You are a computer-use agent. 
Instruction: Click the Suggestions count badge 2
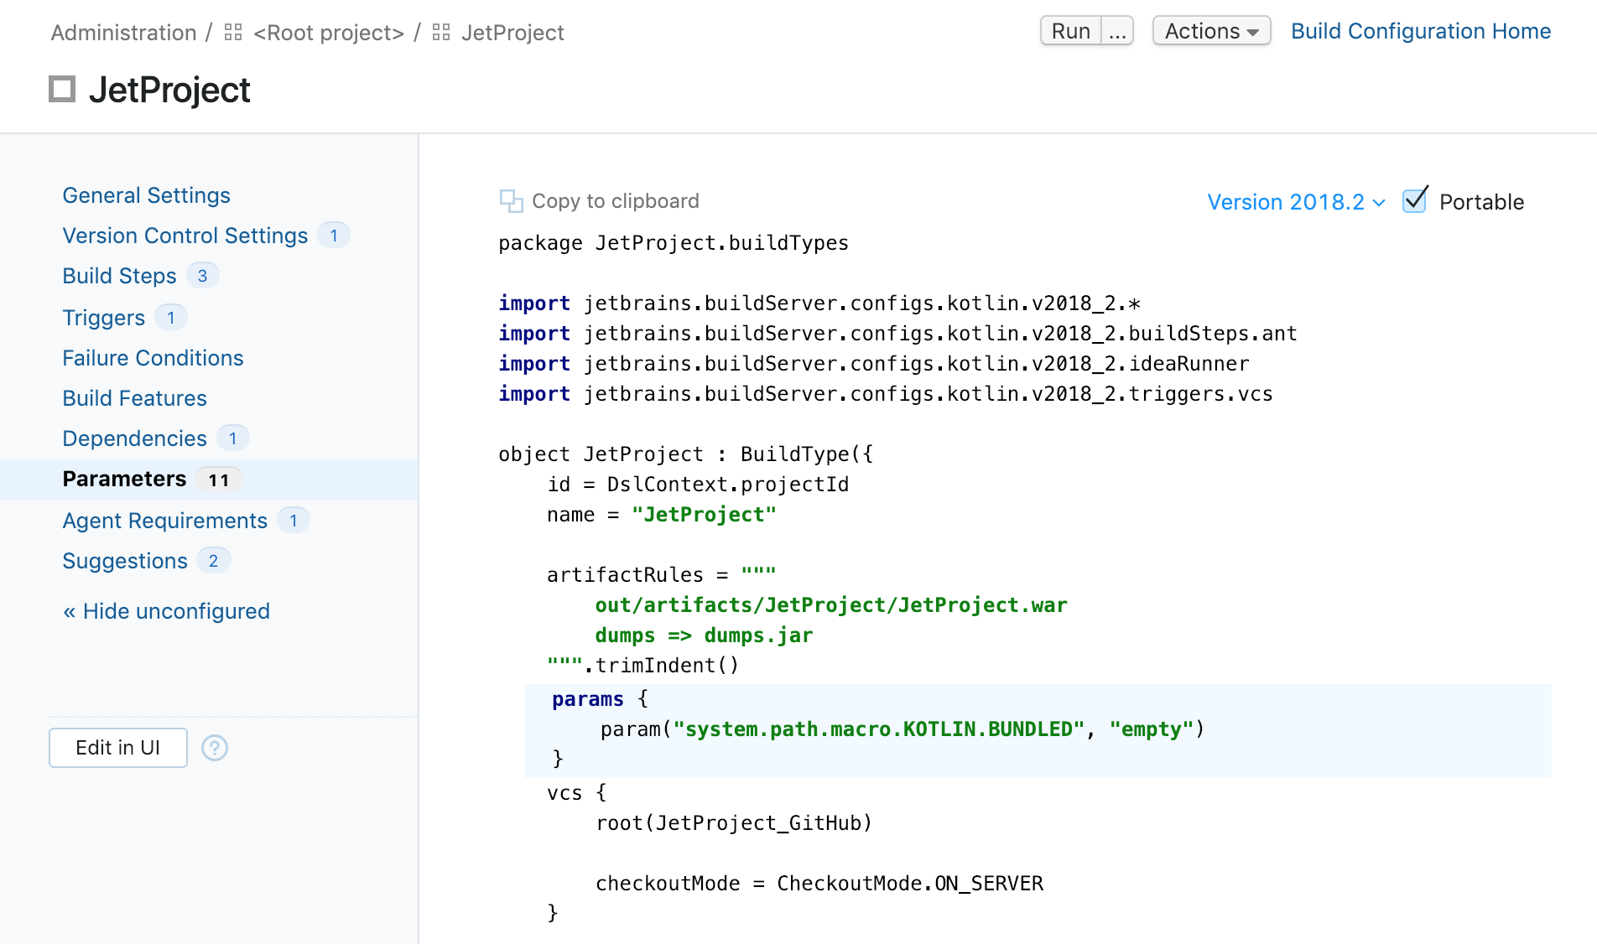tap(214, 561)
